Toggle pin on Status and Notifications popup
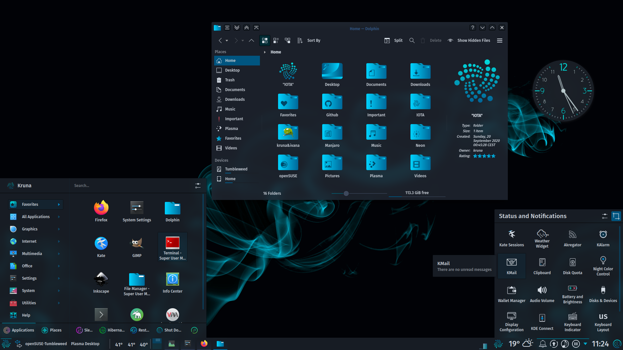Screen dimensions: 623x350 (616, 216)
